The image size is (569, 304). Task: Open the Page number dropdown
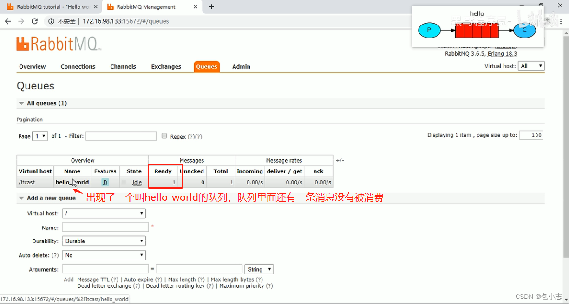coord(40,136)
